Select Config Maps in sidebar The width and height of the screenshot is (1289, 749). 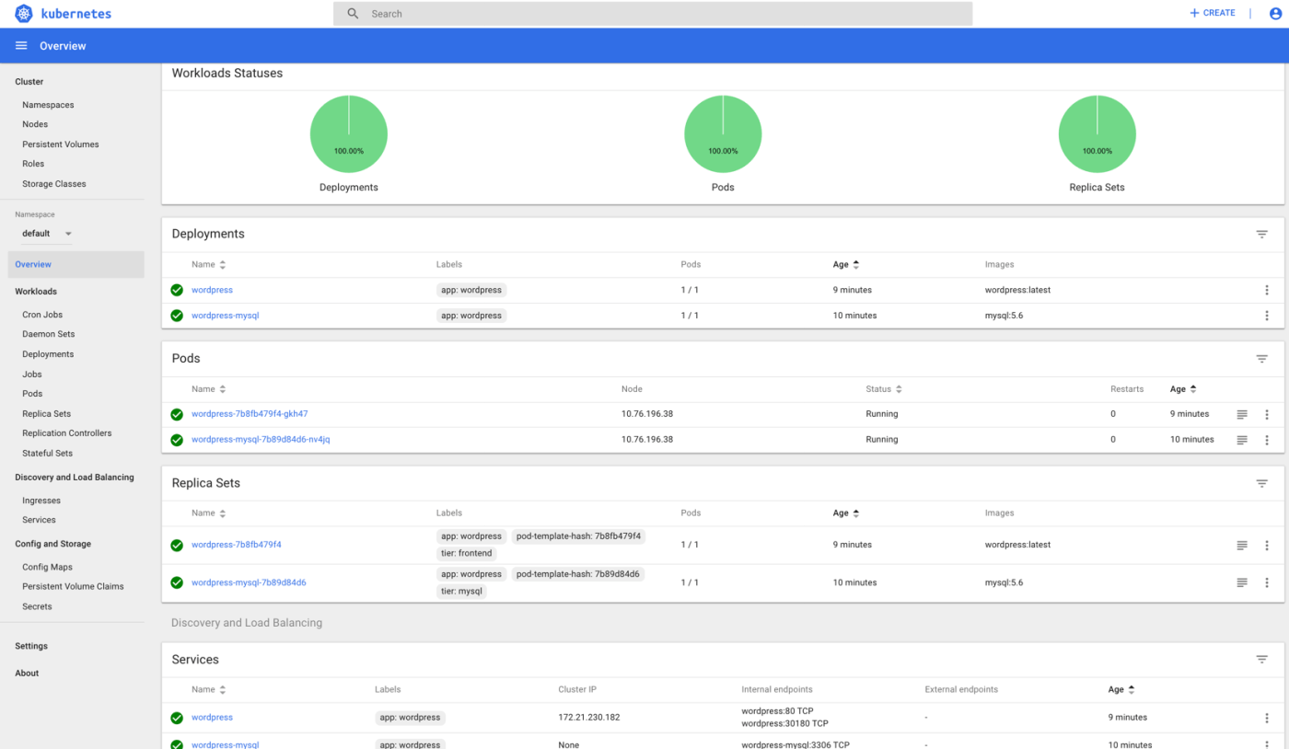pyautogui.click(x=47, y=567)
